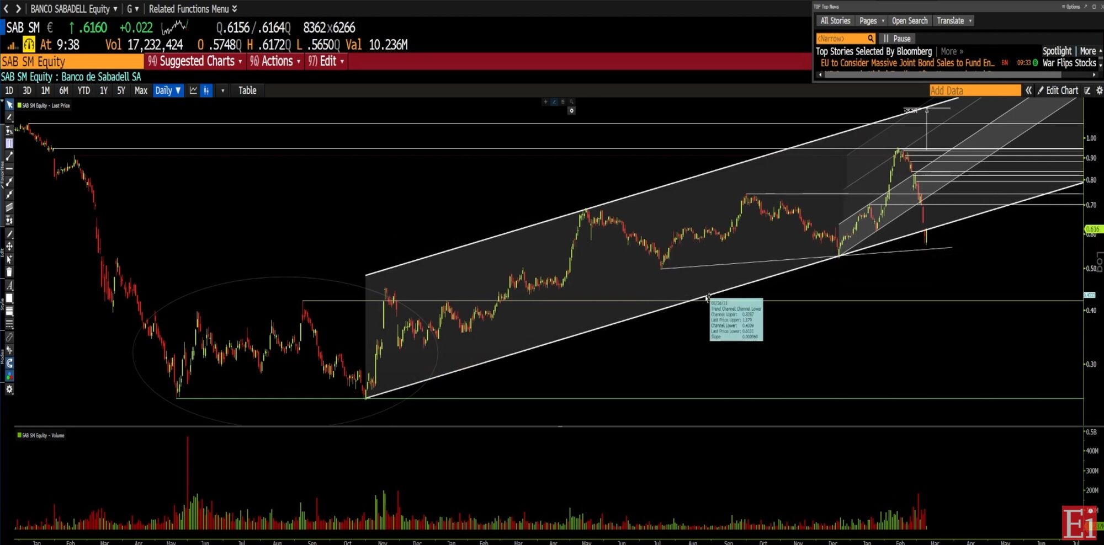Open the Spotlight section
Screen dimensions: 1104x545
point(1057,51)
